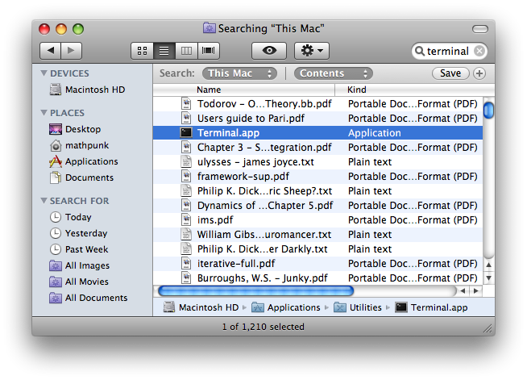Click the magnifying glass search icon
The height and width of the screenshot is (380, 527).
pyautogui.click(x=420, y=51)
